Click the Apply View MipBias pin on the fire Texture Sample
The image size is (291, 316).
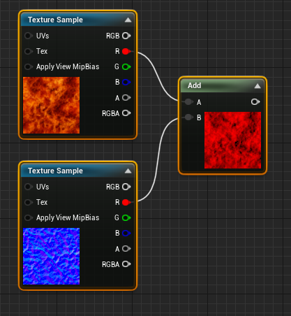[x=29, y=67]
